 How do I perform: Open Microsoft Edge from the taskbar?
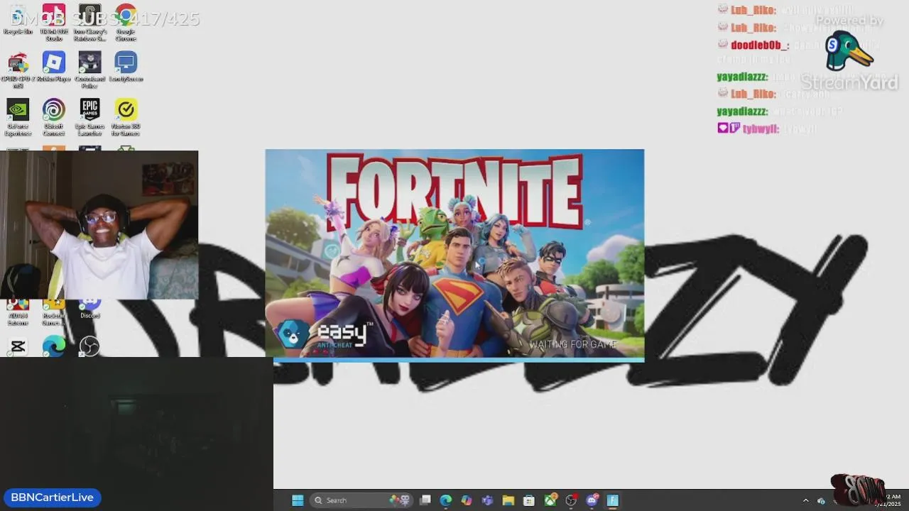pos(445,500)
